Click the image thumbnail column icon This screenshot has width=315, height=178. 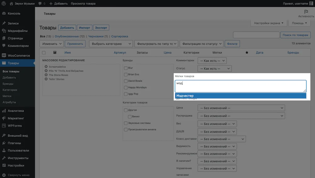54,53
